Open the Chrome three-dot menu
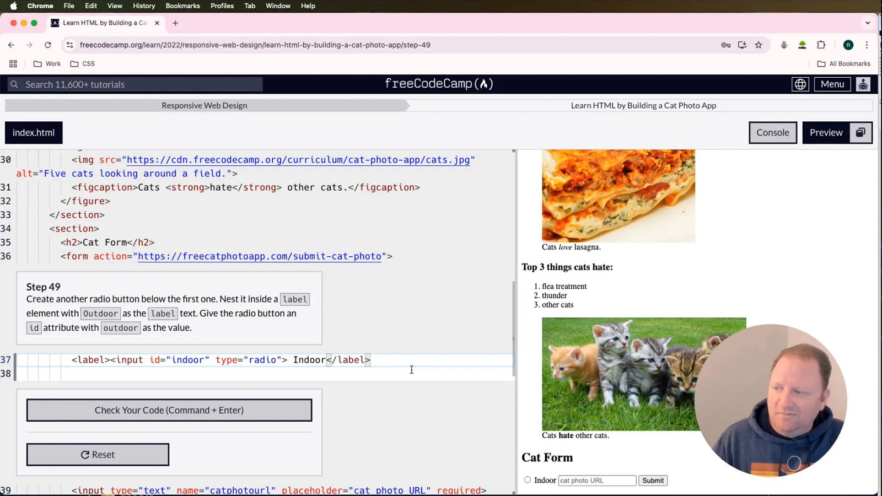Viewport: 882px width, 496px height. pyautogui.click(x=867, y=45)
